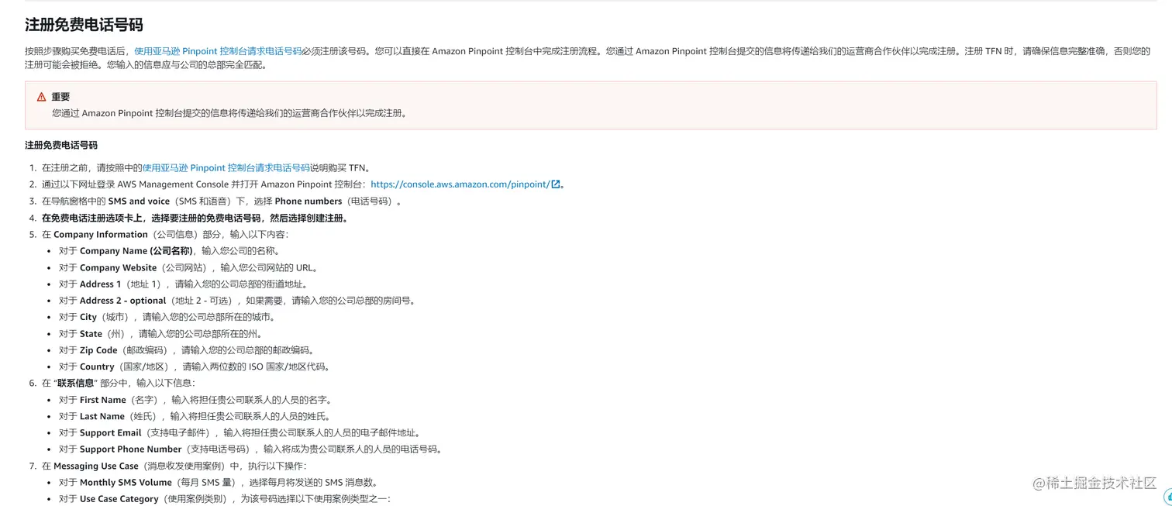Click the Support Phone Number bullet text
Screen dimensions: 1172x506
[x=250, y=449]
